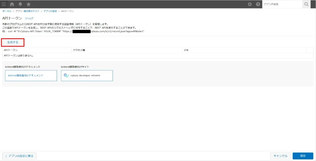Click the blue 保存 button

point(303,156)
